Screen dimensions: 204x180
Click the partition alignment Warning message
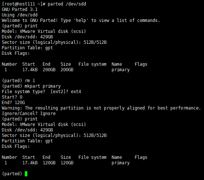pos(101,108)
